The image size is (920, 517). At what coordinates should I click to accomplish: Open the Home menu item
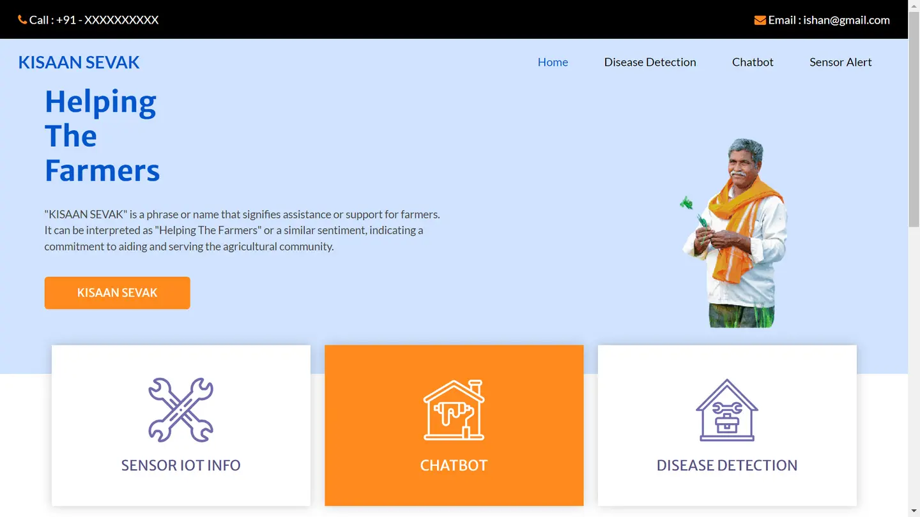pyautogui.click(x=553, y=62)
